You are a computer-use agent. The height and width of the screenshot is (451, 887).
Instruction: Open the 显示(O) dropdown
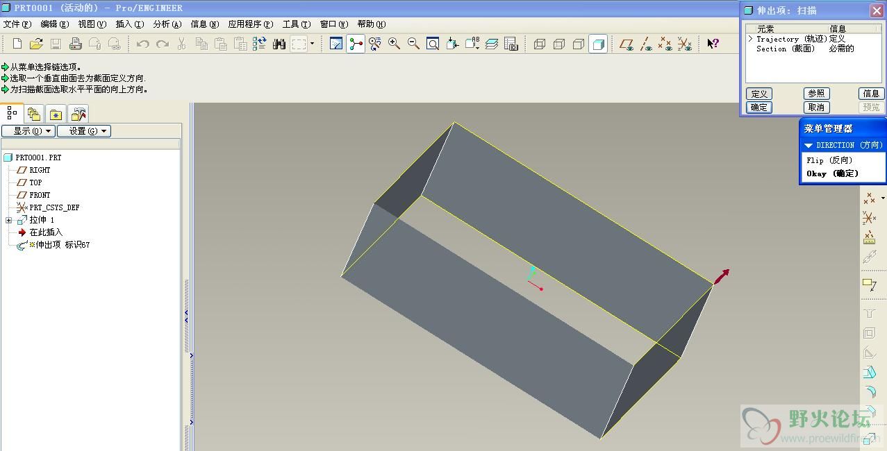coord(28,131)
